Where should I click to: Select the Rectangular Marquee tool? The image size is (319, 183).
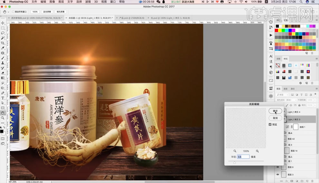point(3,28)
